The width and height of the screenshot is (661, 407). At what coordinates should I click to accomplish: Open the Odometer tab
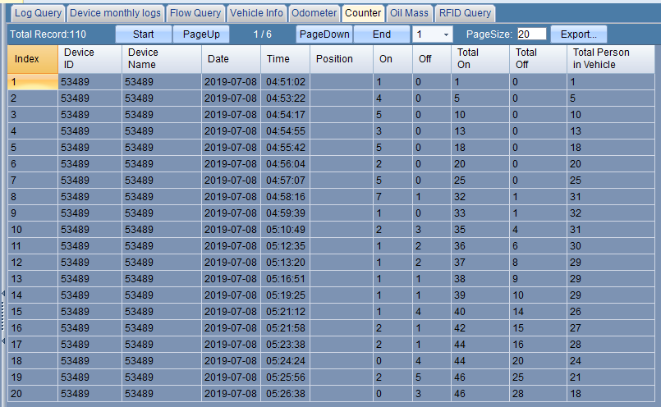[x=314, y=13]
